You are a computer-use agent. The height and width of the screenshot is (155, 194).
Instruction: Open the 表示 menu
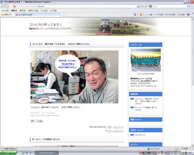click(x=22, y=11)
